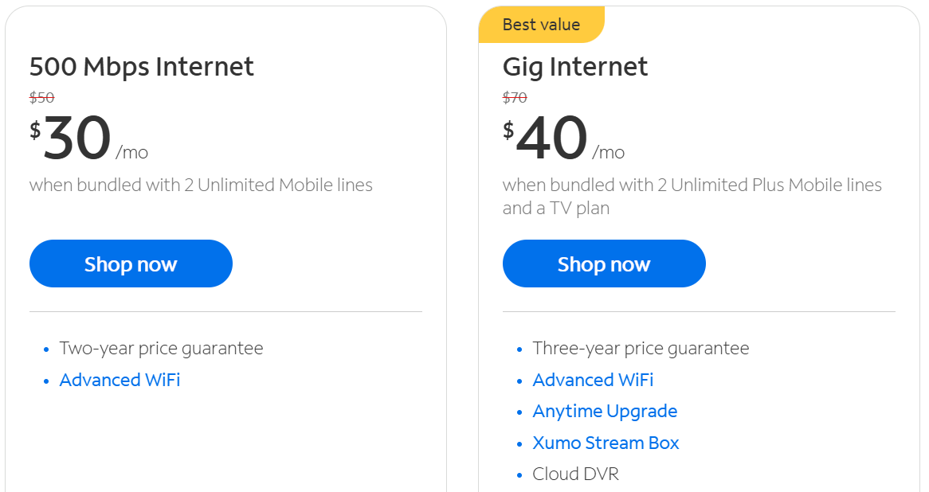Click the /mo label beside the 30 price
This screenshot has height=492, width=929.
tap(131, 152)
